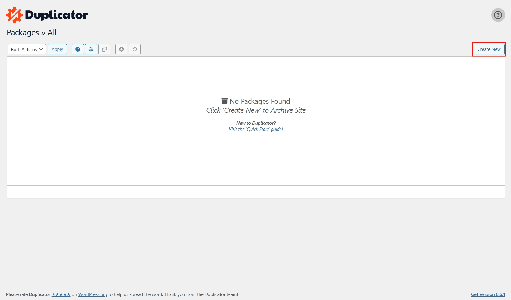Click the orange Duplicator gear logo
Screen dimensions: 511x300
pyautogui.click(x=14, y=15)
